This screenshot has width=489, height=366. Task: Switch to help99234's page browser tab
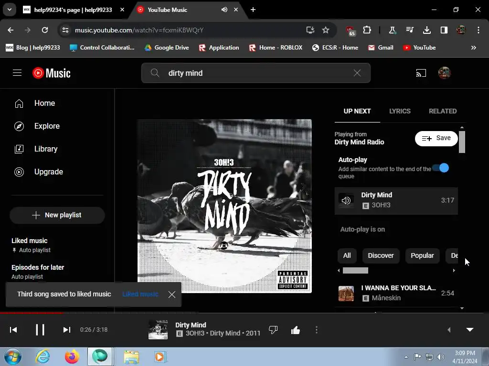73,10
